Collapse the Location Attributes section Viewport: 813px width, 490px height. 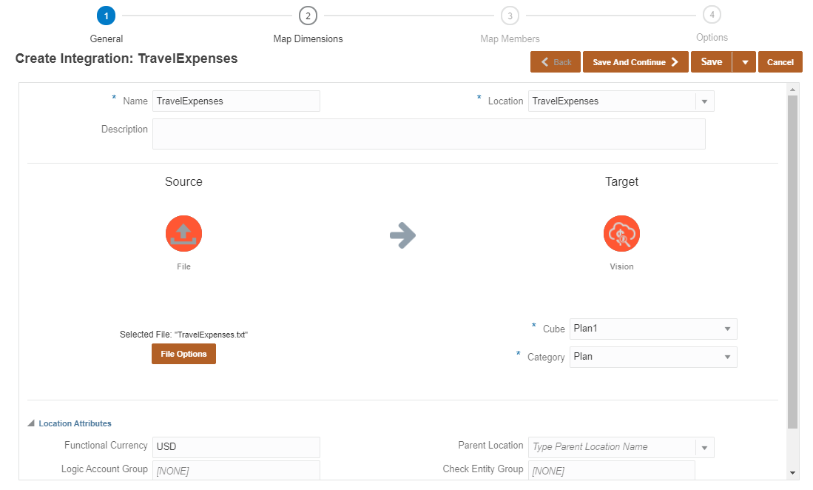pyautogui.click(x=31, y=424)
